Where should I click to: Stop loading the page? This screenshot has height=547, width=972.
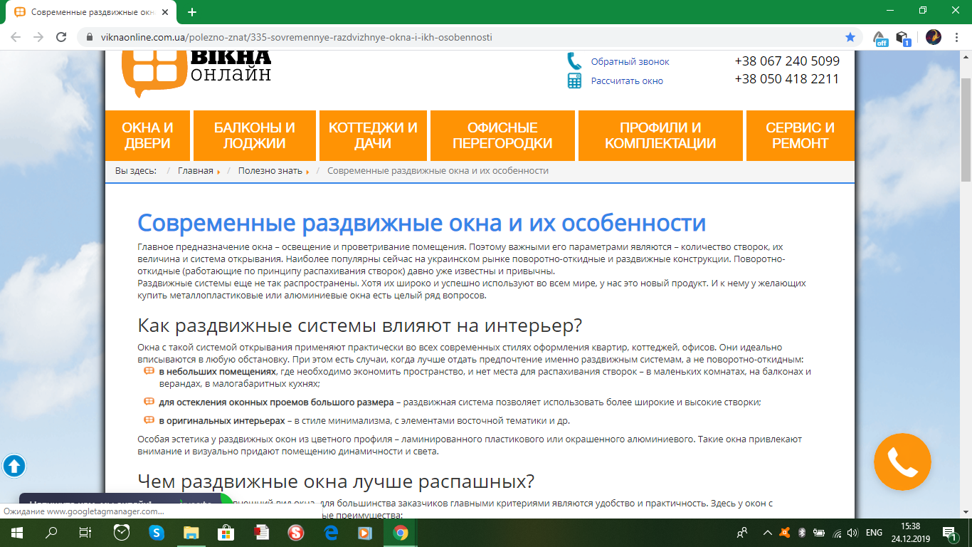(x=61, y=37)
